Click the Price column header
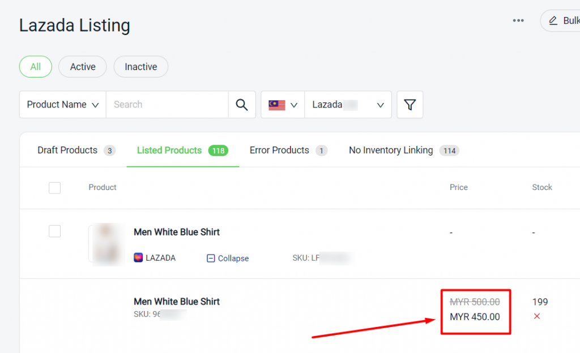This screenshot has width=580, height=353. pyautogui.click(x=459, y=187)
